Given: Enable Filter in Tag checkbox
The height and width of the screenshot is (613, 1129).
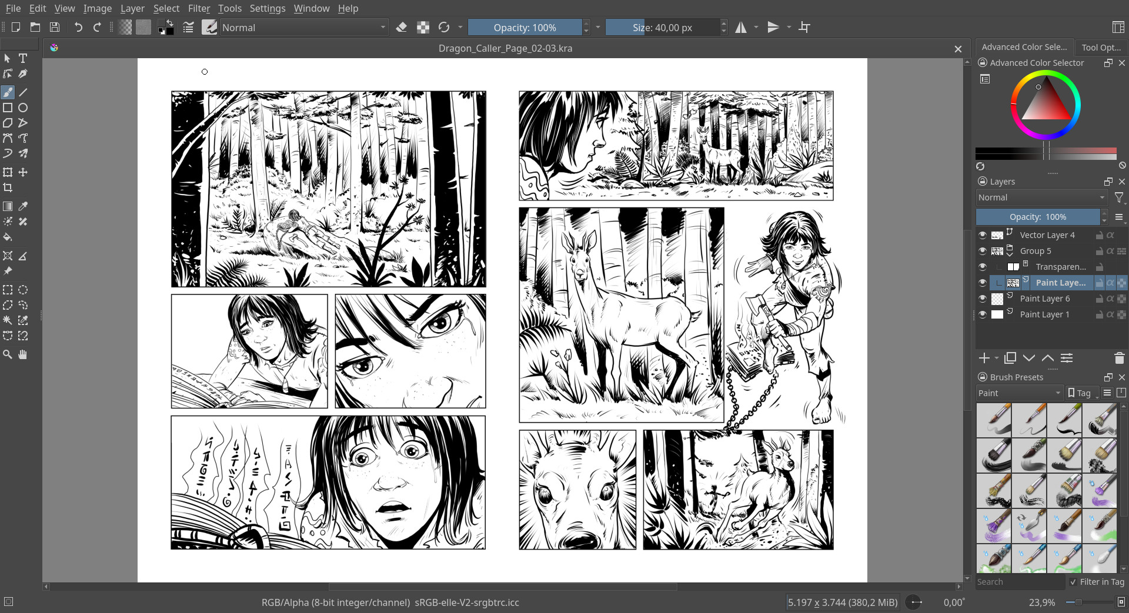Looking at the screenshot, I should pos(1074,582).
